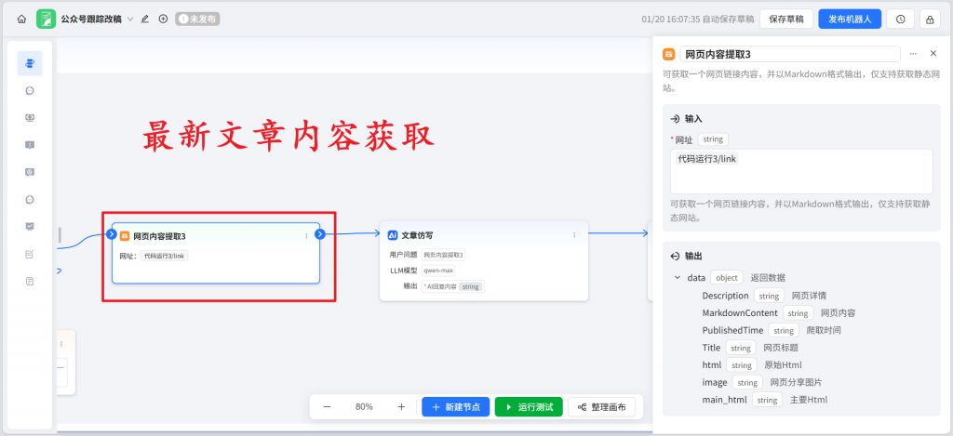Click the 80% zoom level value

tap(364, 407)
